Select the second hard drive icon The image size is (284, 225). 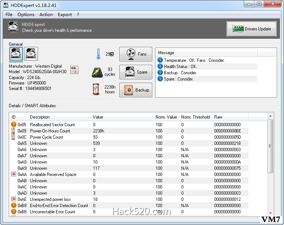31,53
